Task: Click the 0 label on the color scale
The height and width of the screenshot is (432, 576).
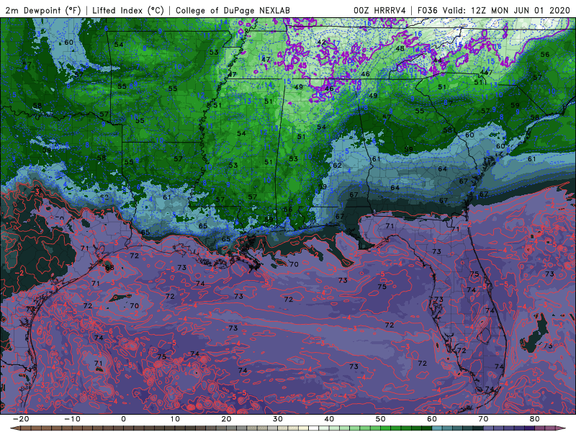Action: [x=123, y=419]
